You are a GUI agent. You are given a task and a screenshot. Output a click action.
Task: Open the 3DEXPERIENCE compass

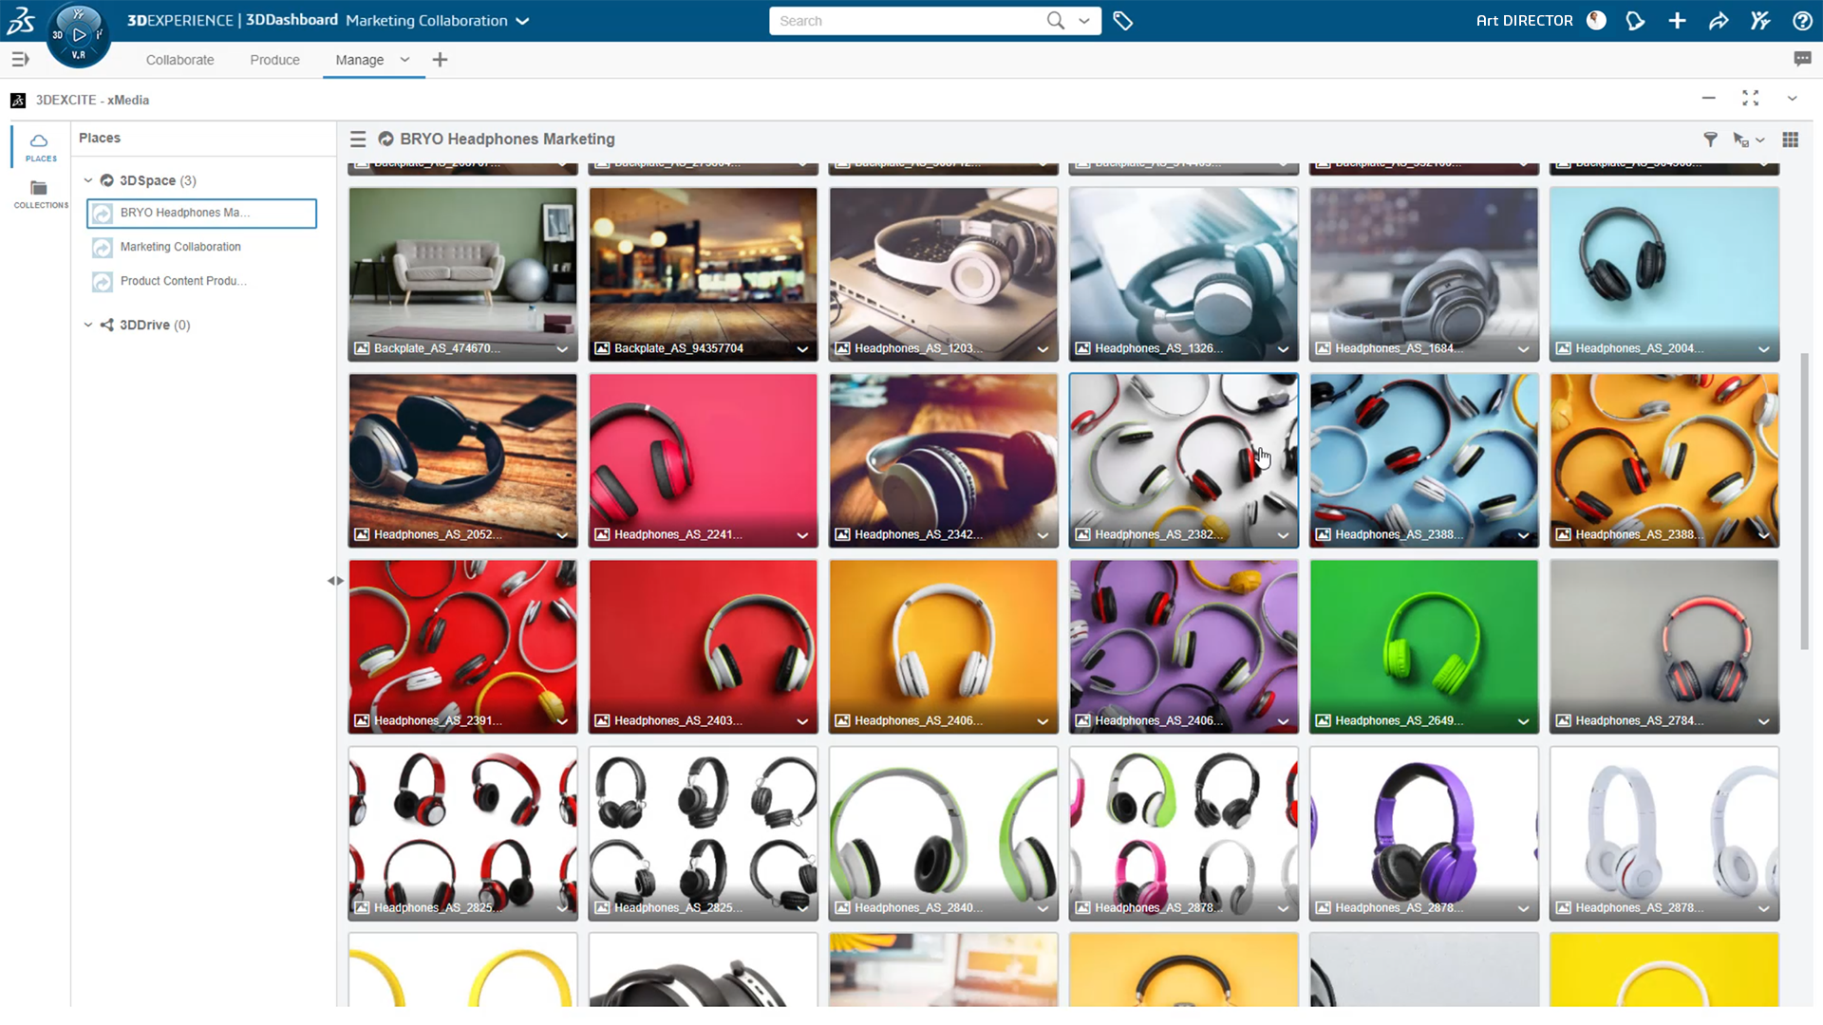click(x=78, y=36)
